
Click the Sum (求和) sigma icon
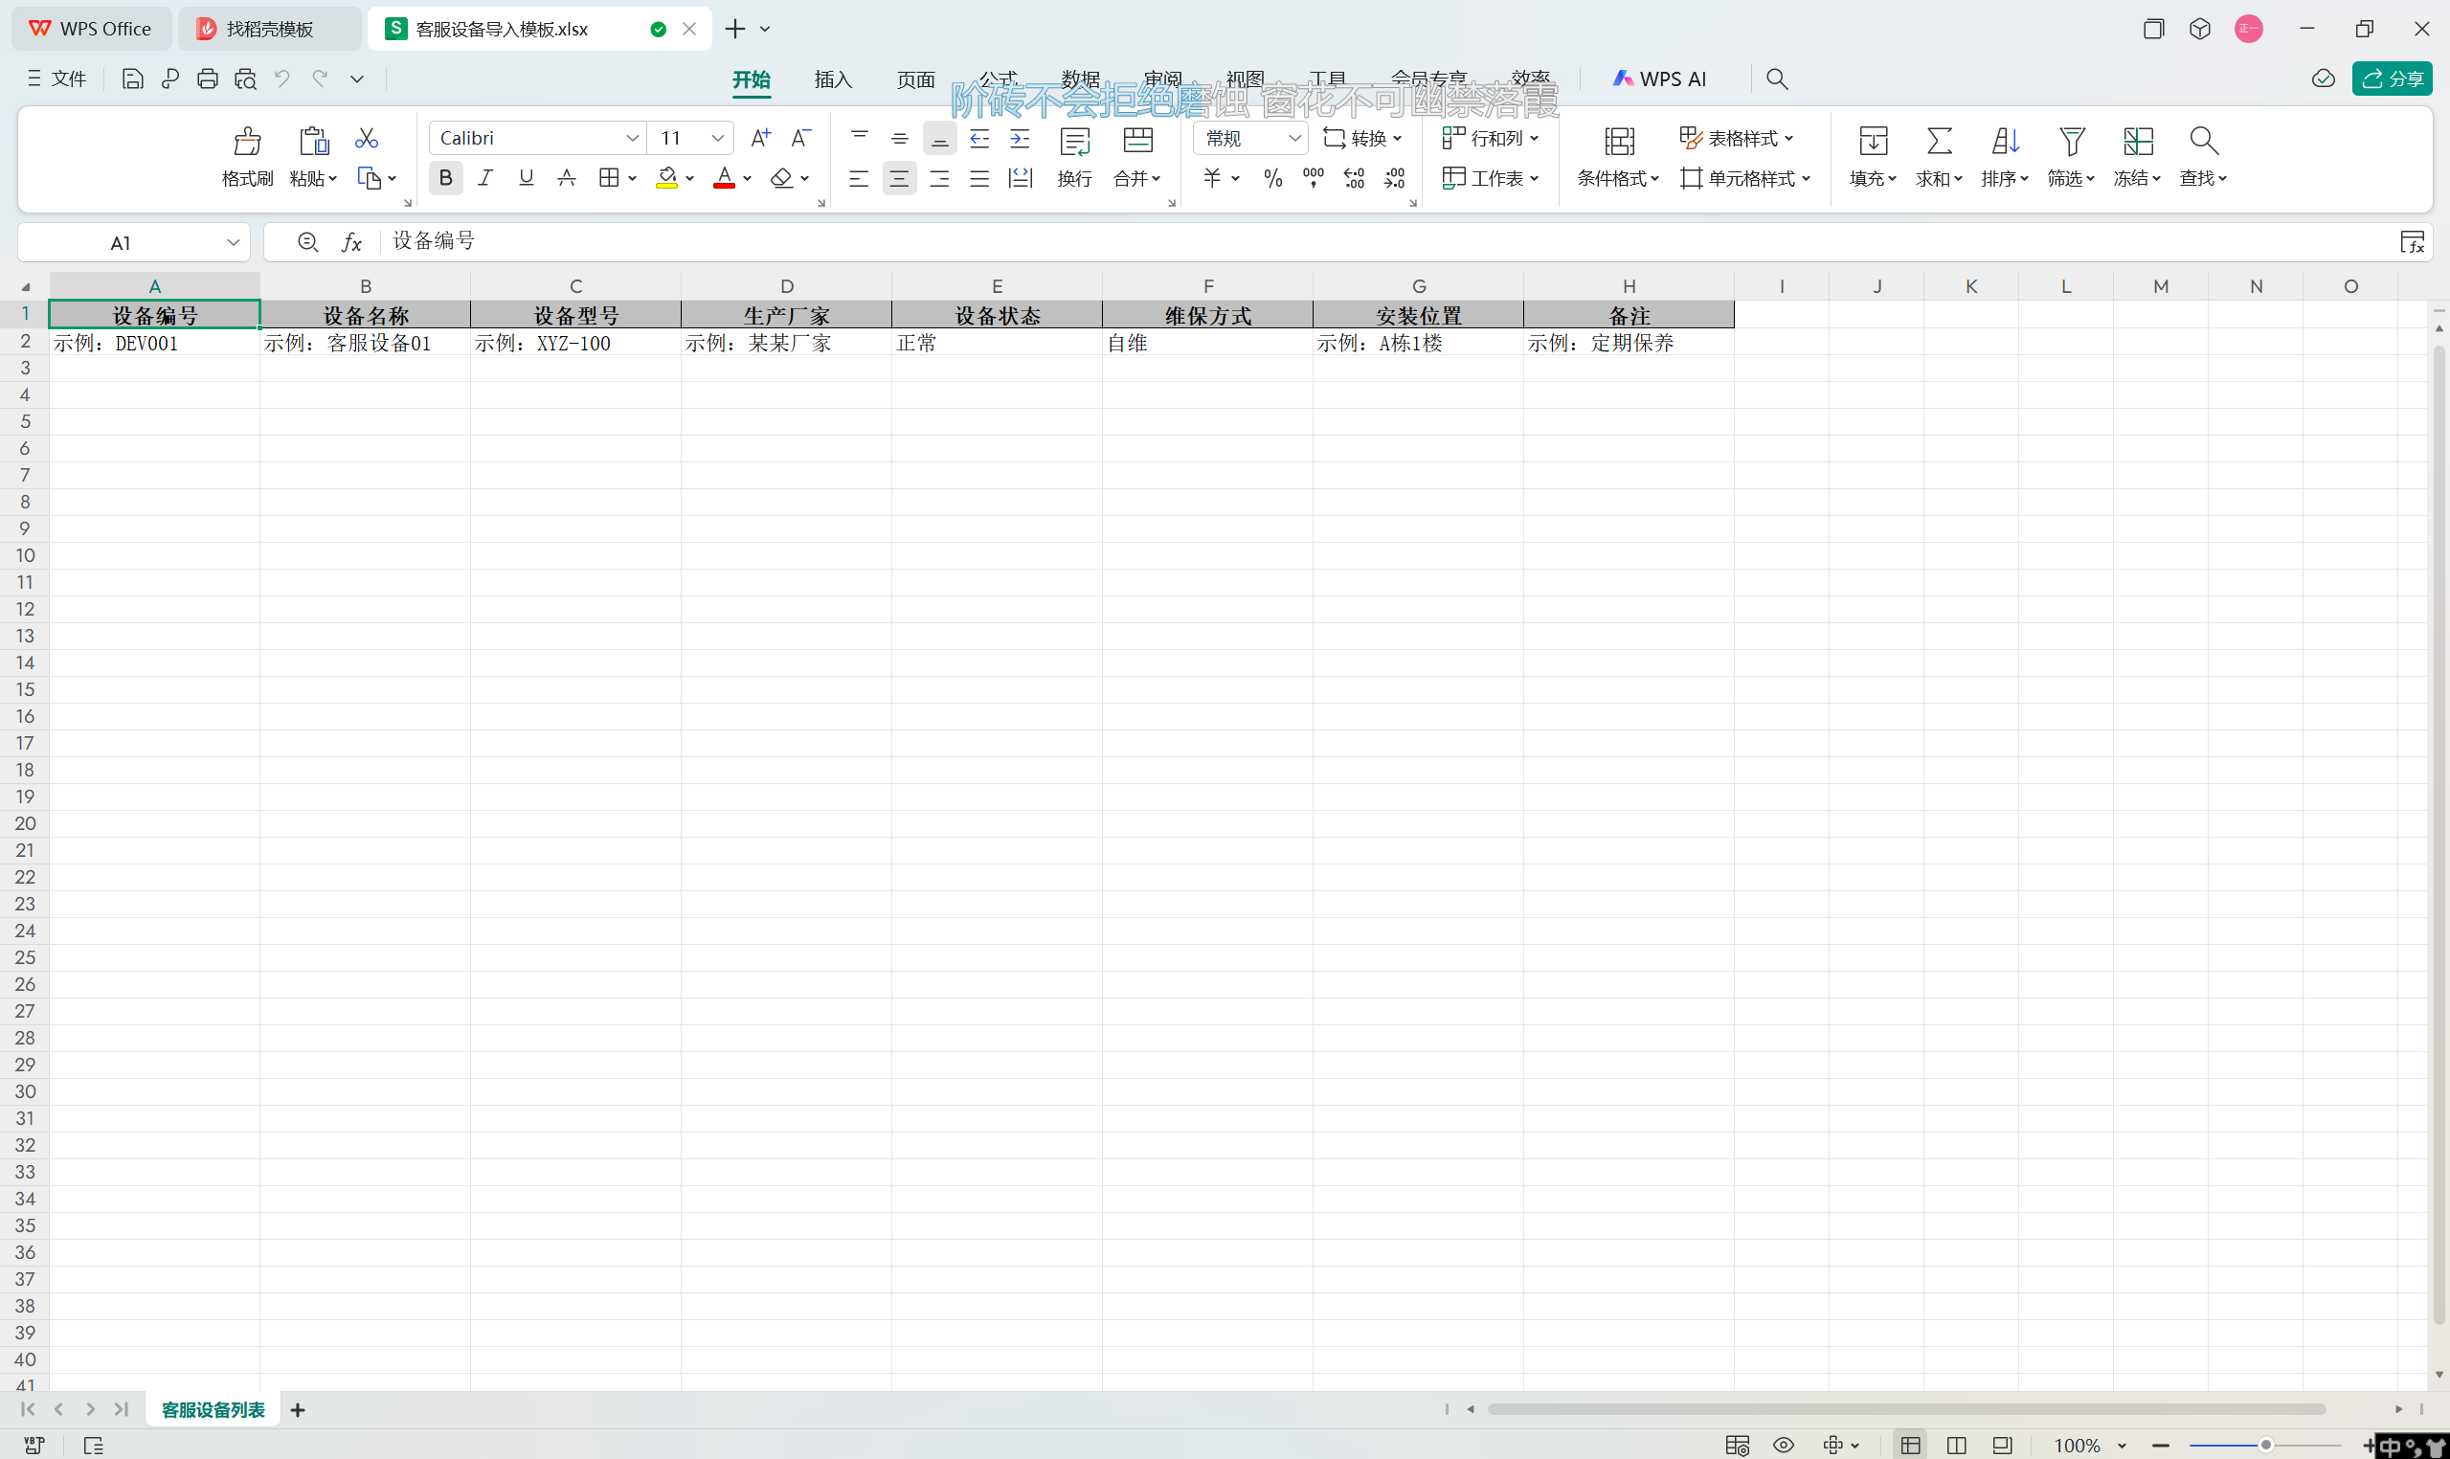tap(1939, 142)
